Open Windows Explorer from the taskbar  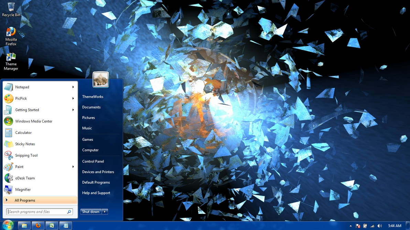pos(24,226)
